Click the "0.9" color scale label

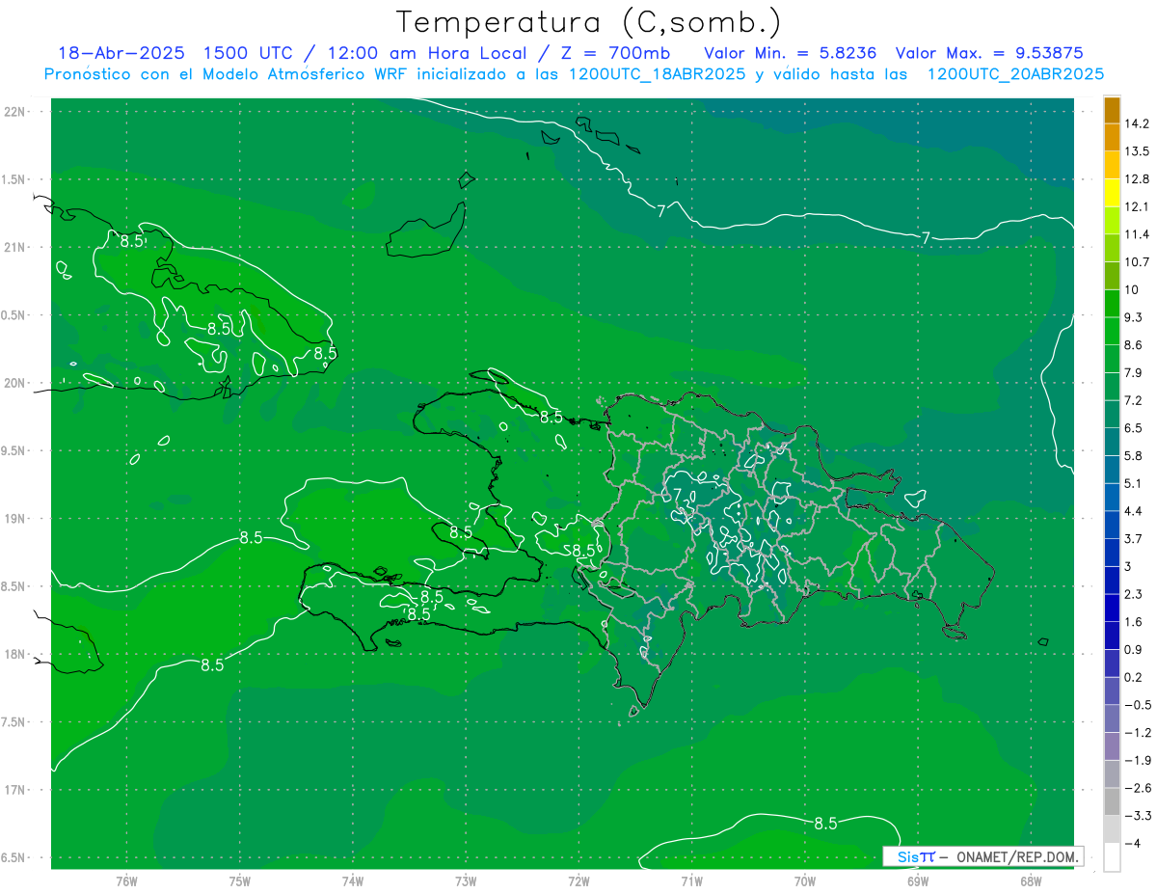click(1134, 649)
